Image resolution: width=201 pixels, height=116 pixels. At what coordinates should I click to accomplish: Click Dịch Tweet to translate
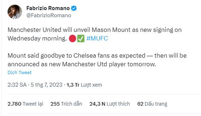click(20, 73)
